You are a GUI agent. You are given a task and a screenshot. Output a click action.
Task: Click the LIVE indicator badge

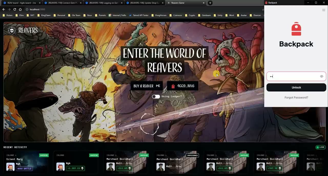tap(320, 147)
